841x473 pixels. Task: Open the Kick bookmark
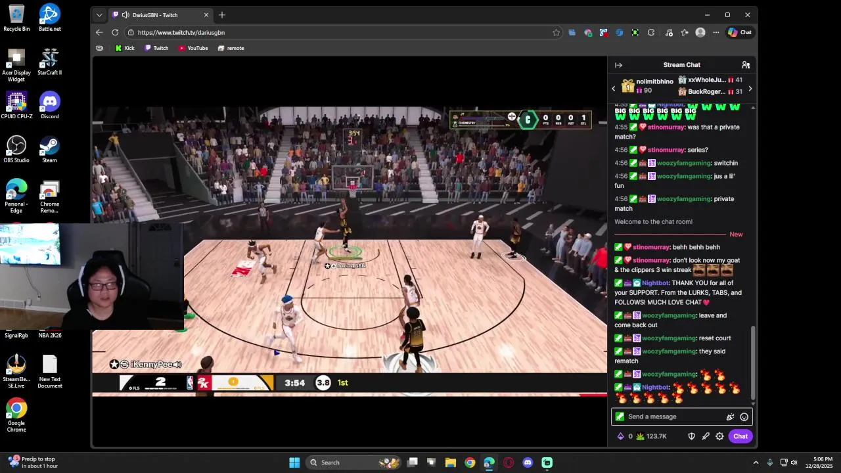pos(125,48)
